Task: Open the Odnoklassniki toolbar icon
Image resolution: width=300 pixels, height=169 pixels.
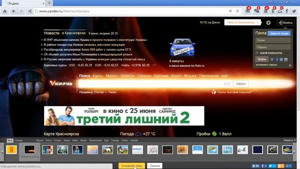Action: (x=273, y=11)
